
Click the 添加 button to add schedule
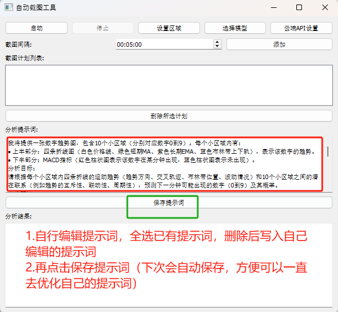coord(279,44)
